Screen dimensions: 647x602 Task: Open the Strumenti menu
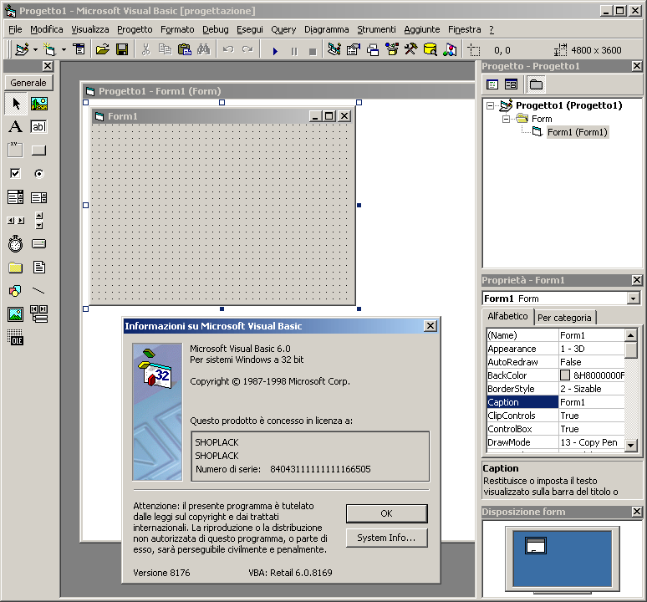(x=376, y=30)
